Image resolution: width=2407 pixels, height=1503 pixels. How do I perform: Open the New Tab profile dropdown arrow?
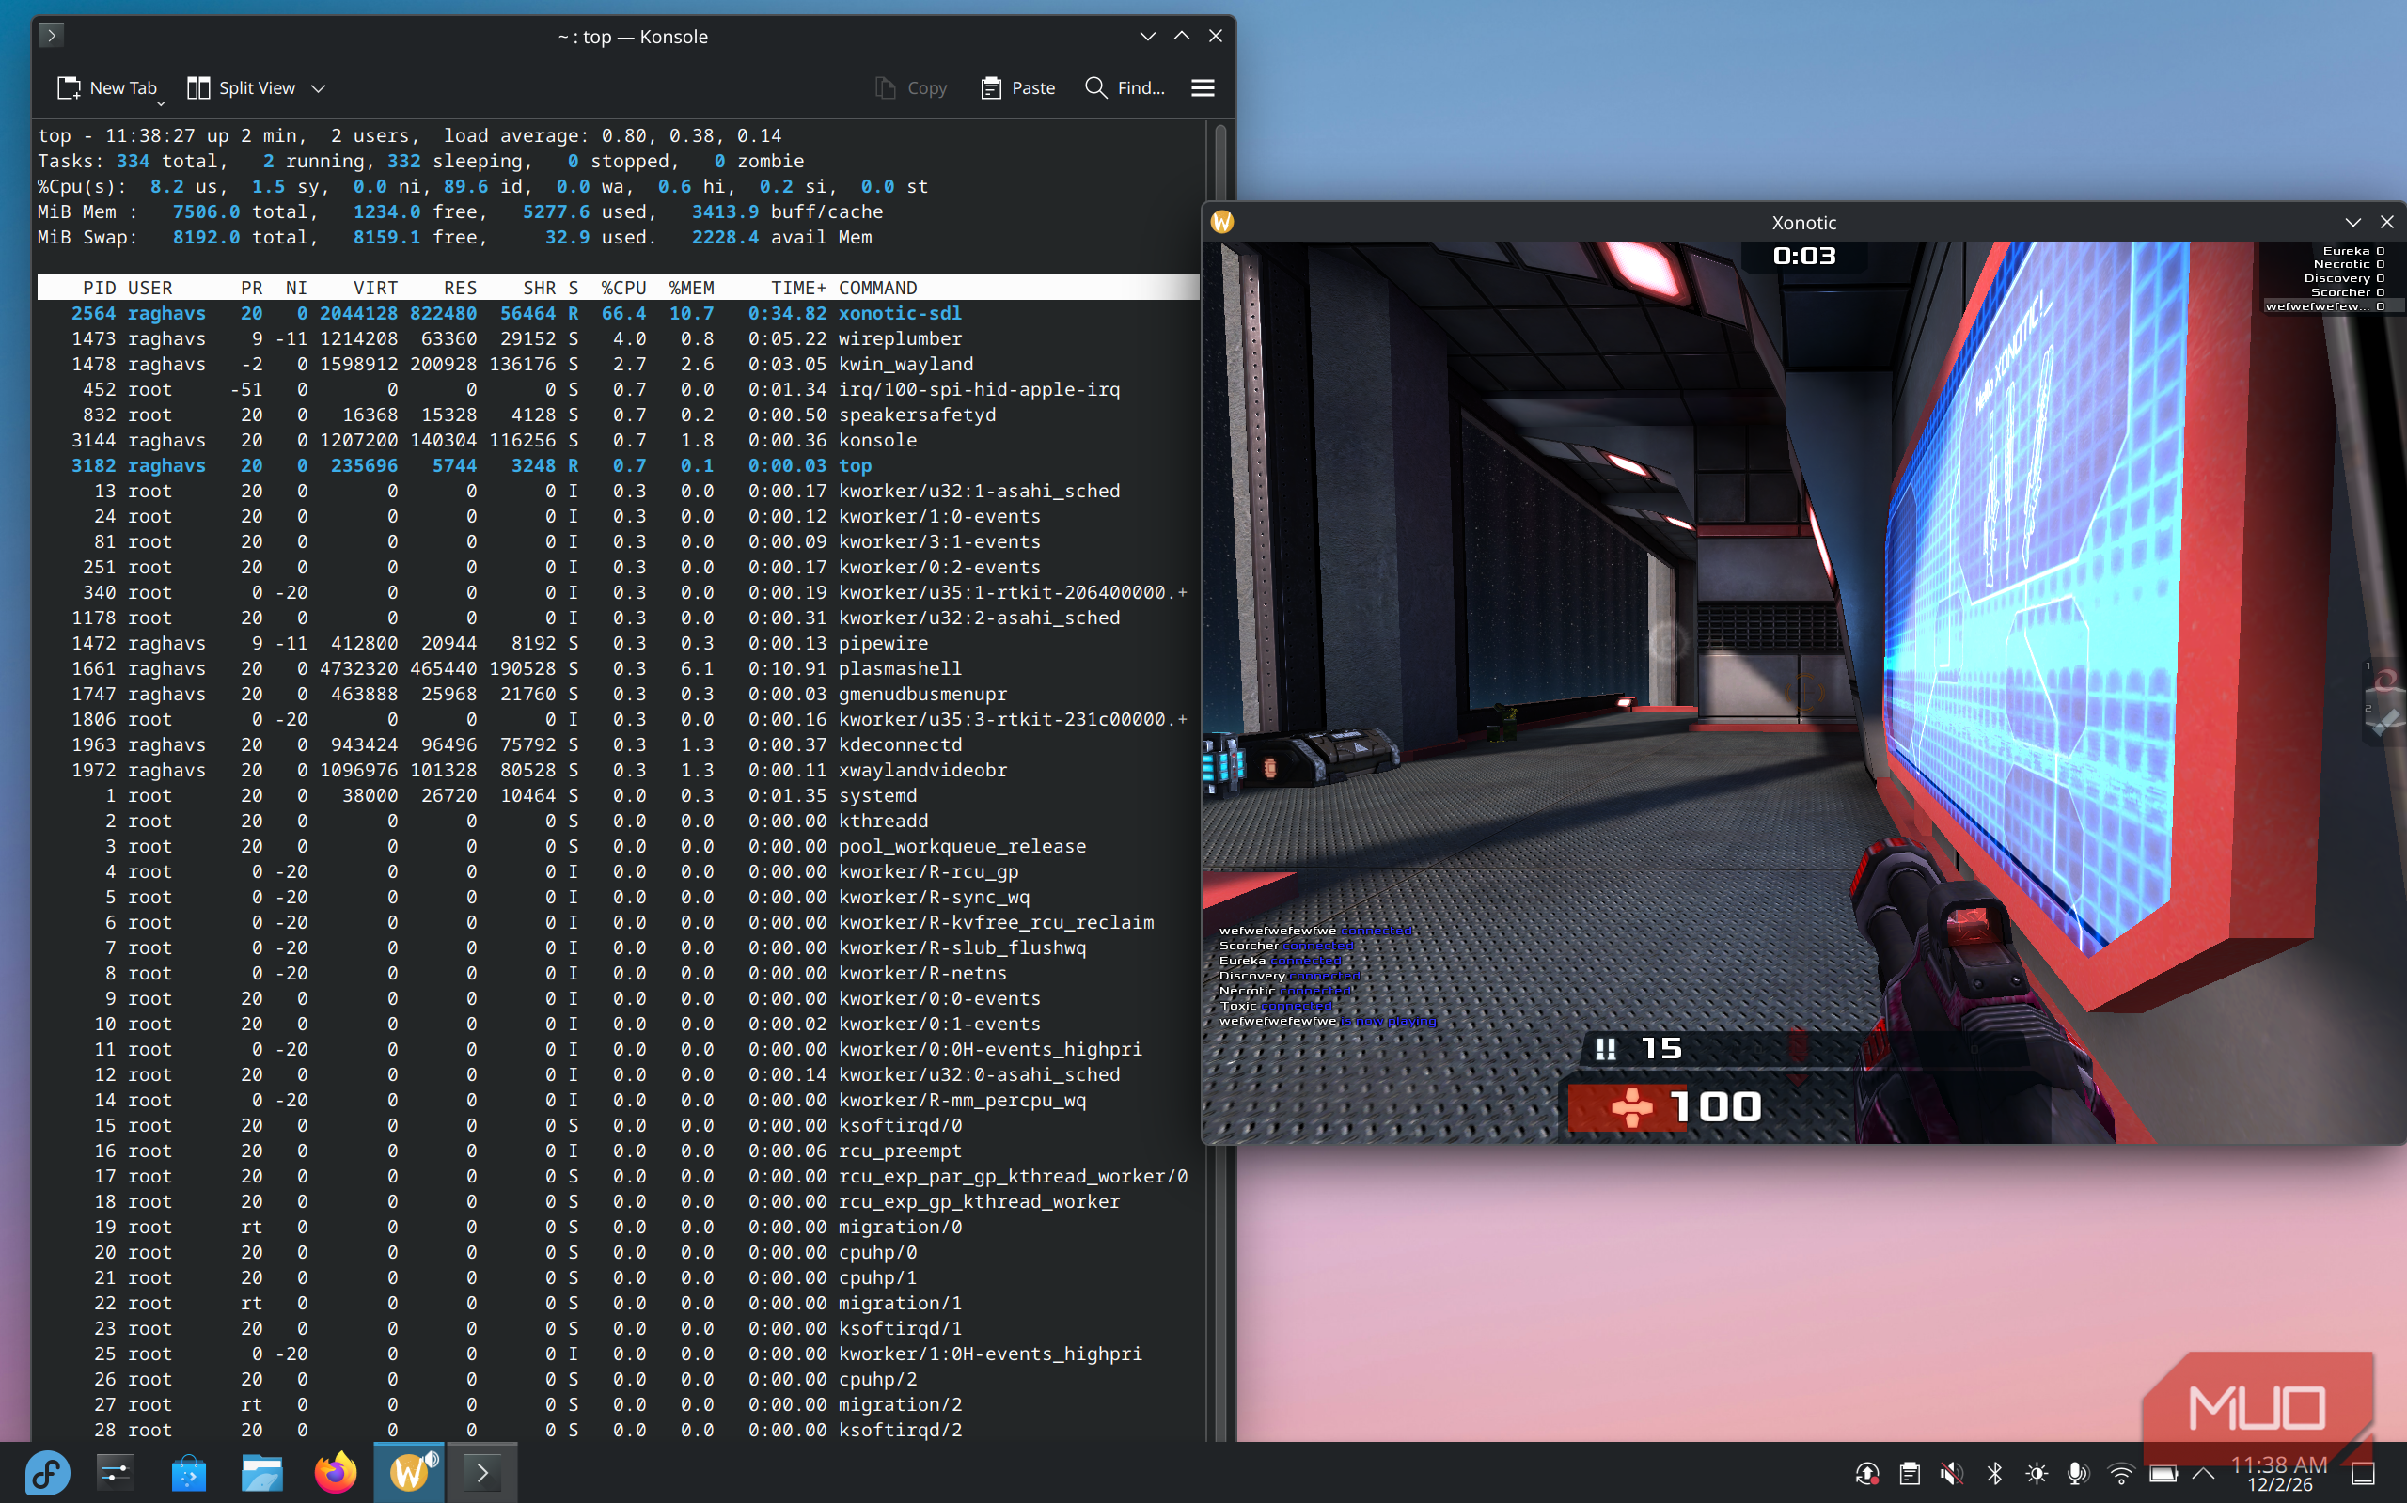[x=161, y=102]
